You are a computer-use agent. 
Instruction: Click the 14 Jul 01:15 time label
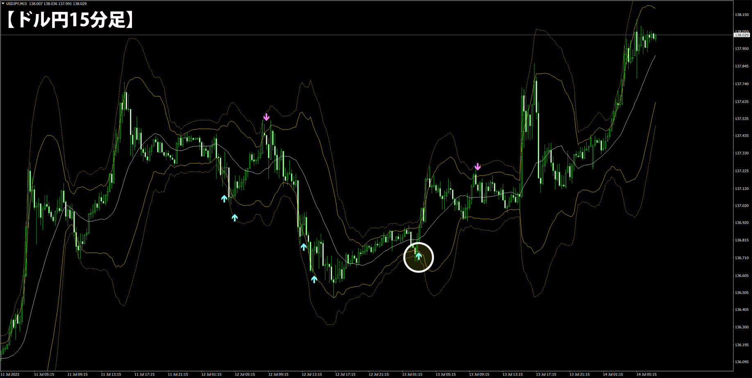click(x=613, y=374)
